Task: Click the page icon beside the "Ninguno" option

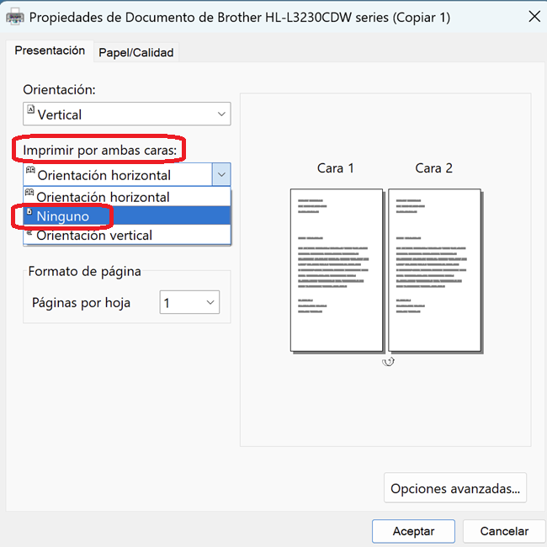Action: (x=30, y=213)
